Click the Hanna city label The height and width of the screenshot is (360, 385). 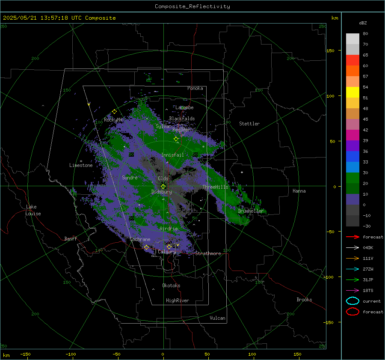coord(299,191)
